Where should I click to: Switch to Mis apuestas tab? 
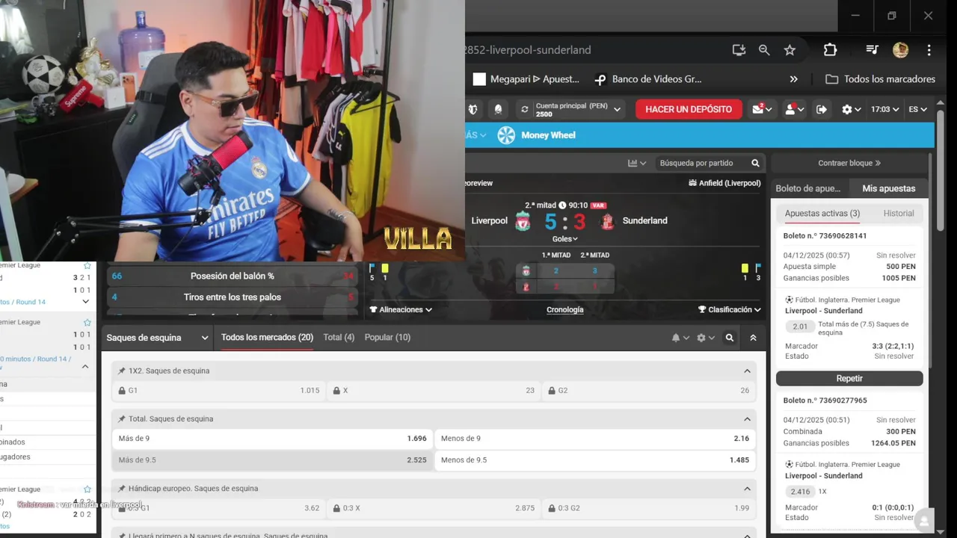[x=888, y=188]
